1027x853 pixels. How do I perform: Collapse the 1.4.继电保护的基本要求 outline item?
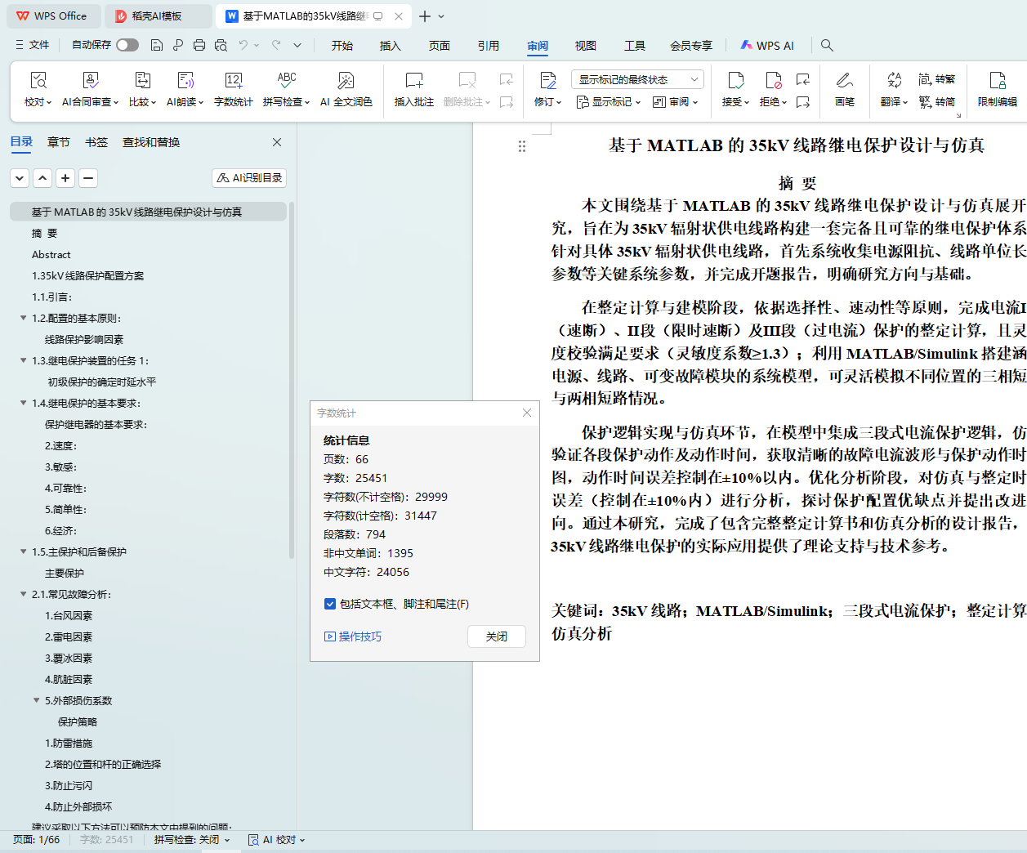tap(24, 403)
